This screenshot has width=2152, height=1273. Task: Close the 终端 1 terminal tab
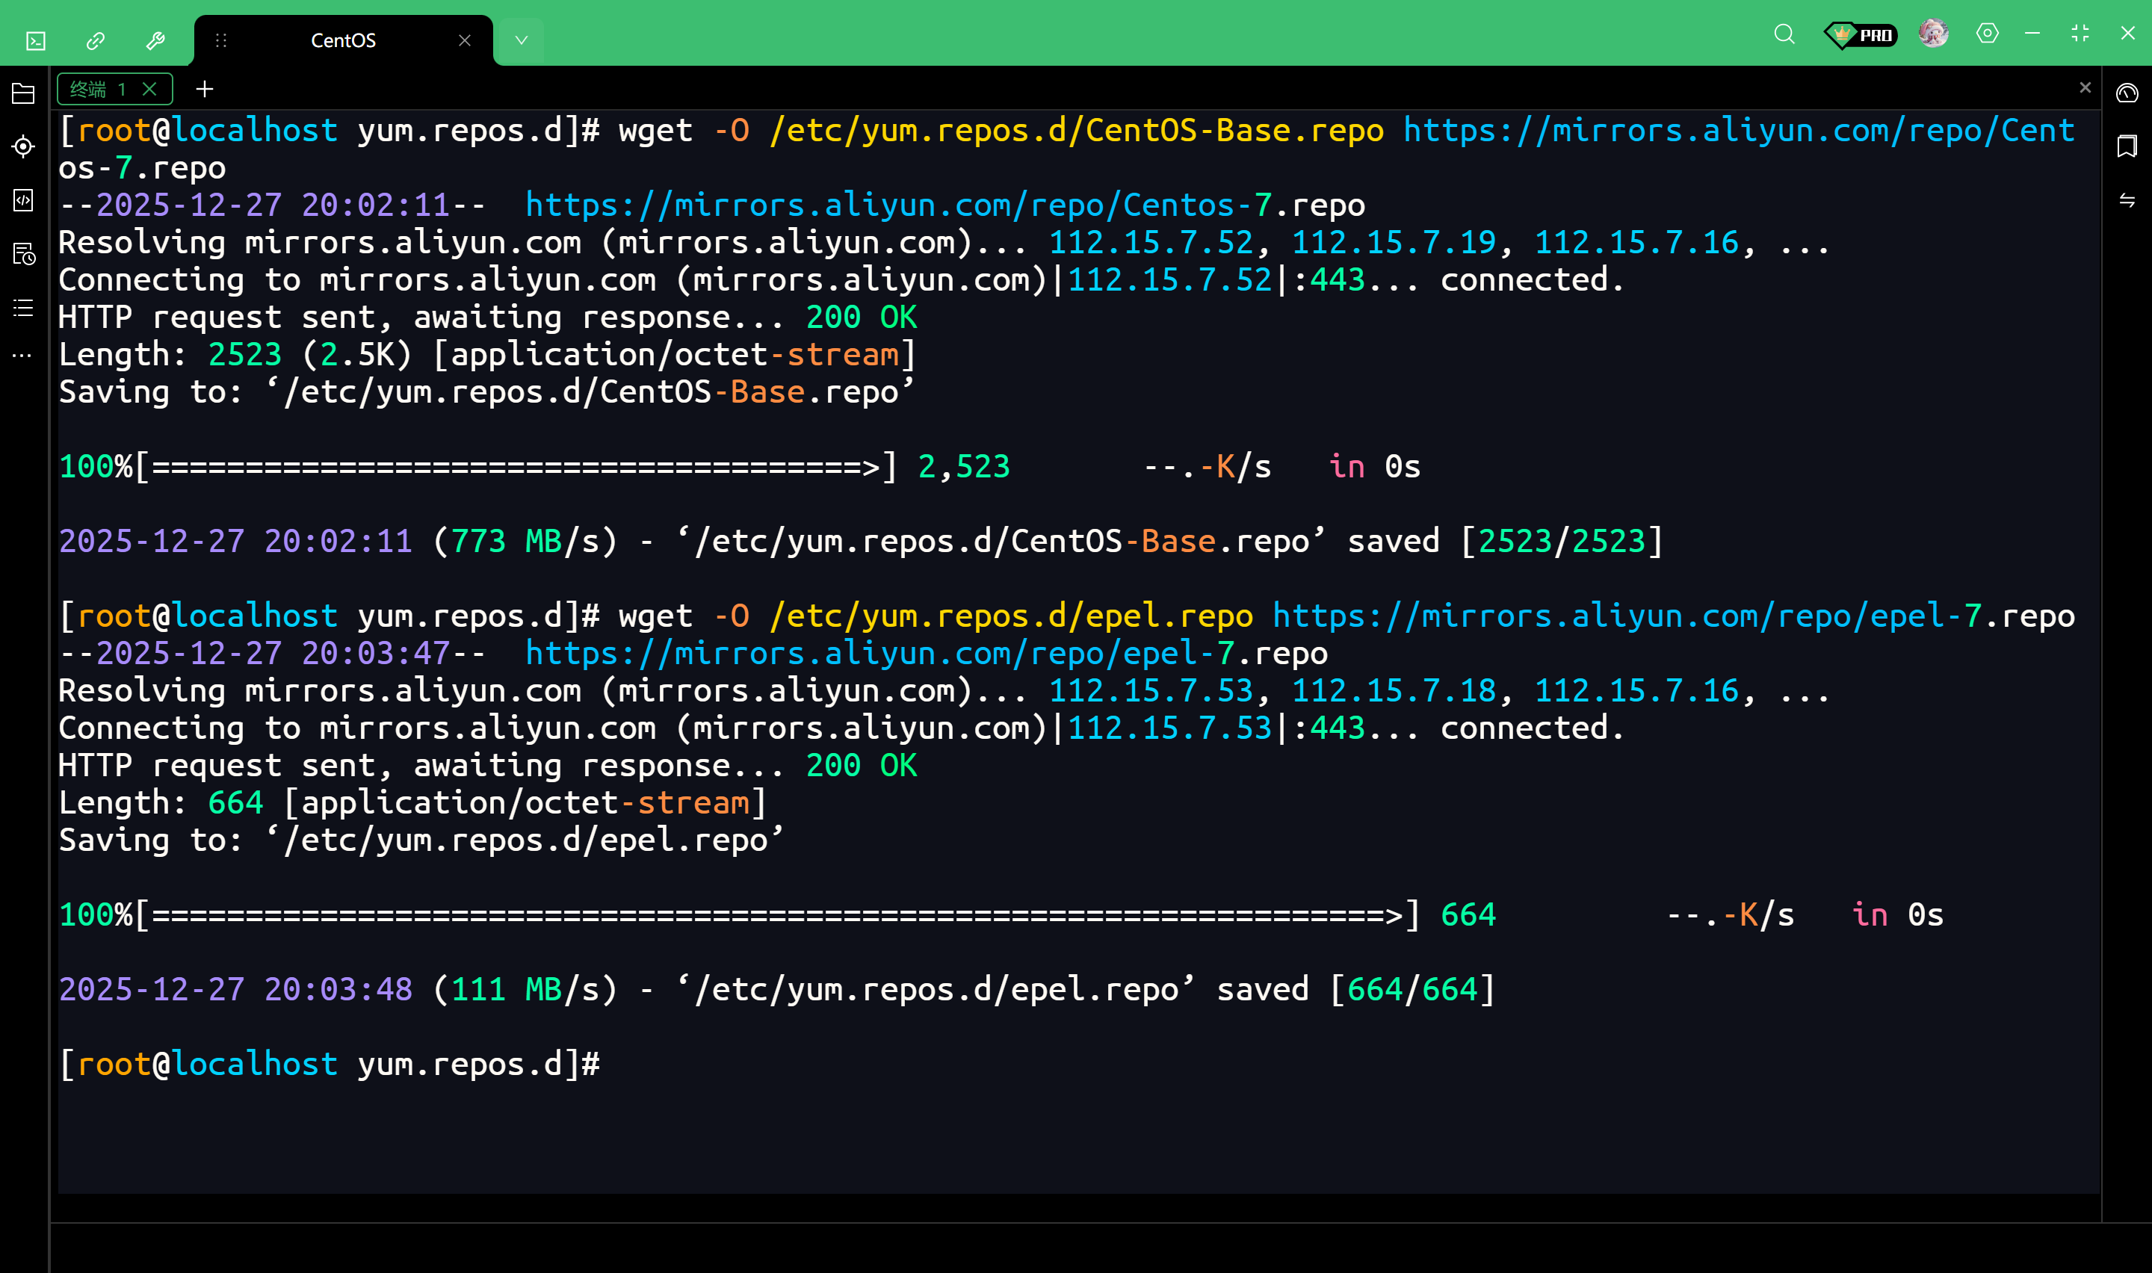pyautogui.click(x=149, y=89)
